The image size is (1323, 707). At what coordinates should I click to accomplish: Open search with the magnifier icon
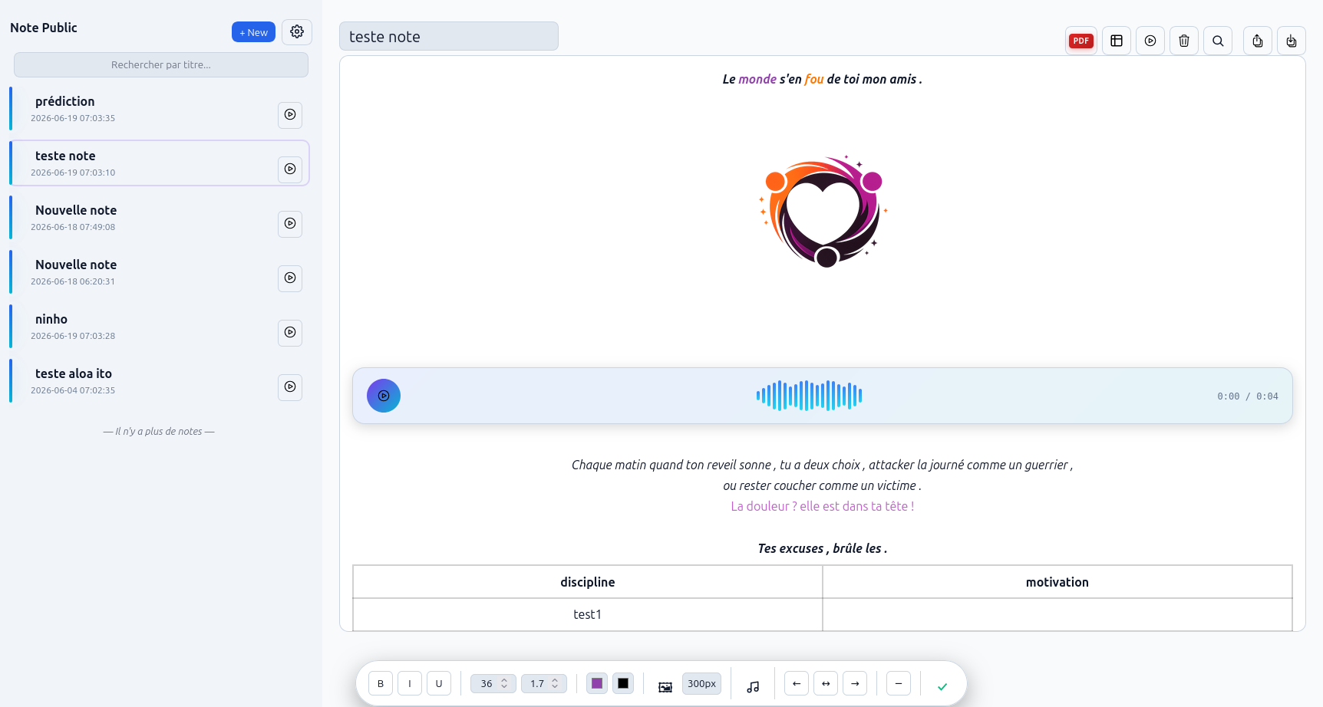point(1218,41)
